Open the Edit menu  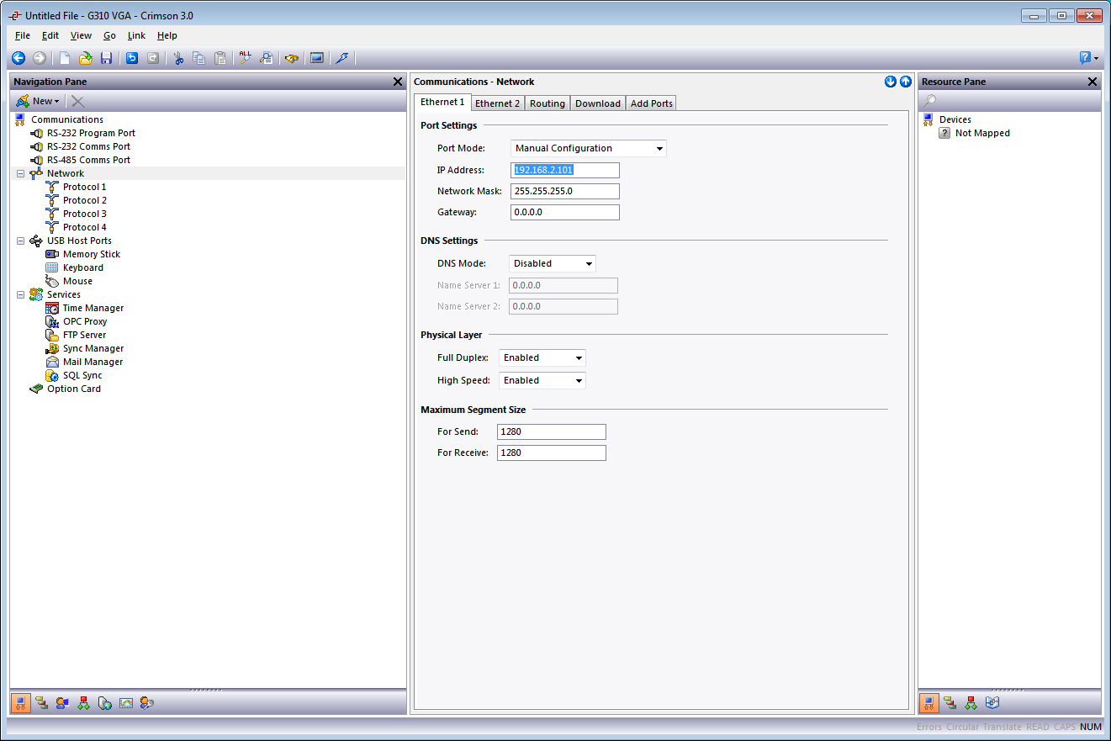click(50, 35)
